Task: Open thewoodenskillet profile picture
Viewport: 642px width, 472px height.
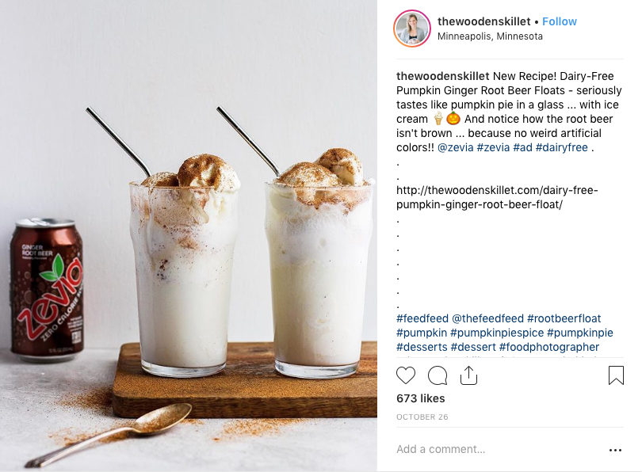Action: tap(412, 29)
